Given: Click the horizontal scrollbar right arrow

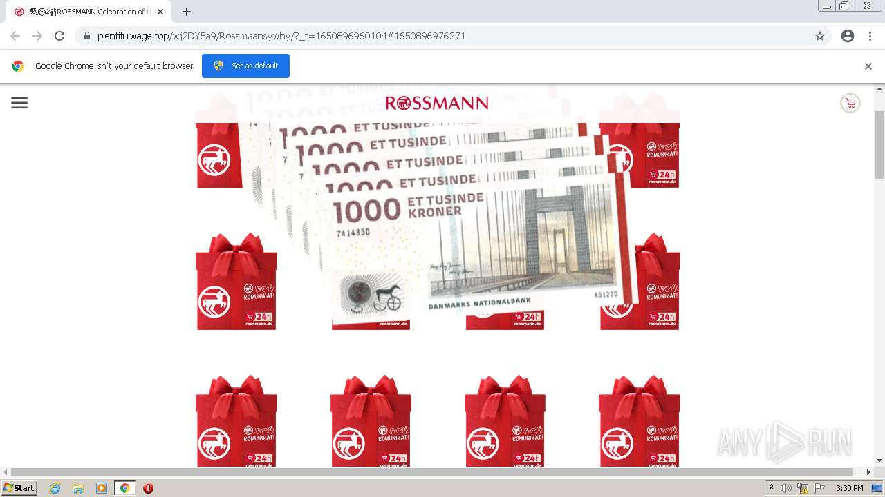Looking at the screenshot, I should coord(868,472).
